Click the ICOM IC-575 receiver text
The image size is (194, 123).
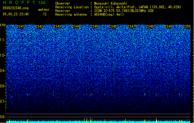coord(124,11)
